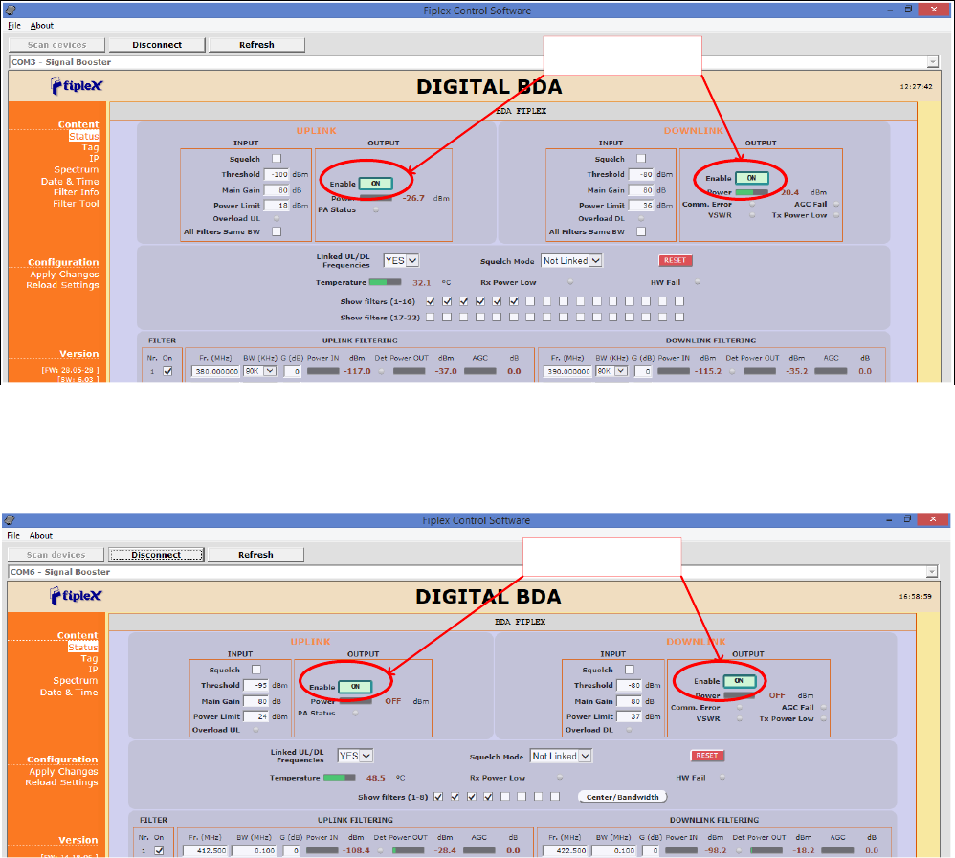
Task: Click the Fiplex logo in the lower window
Action: coord(76,596)
